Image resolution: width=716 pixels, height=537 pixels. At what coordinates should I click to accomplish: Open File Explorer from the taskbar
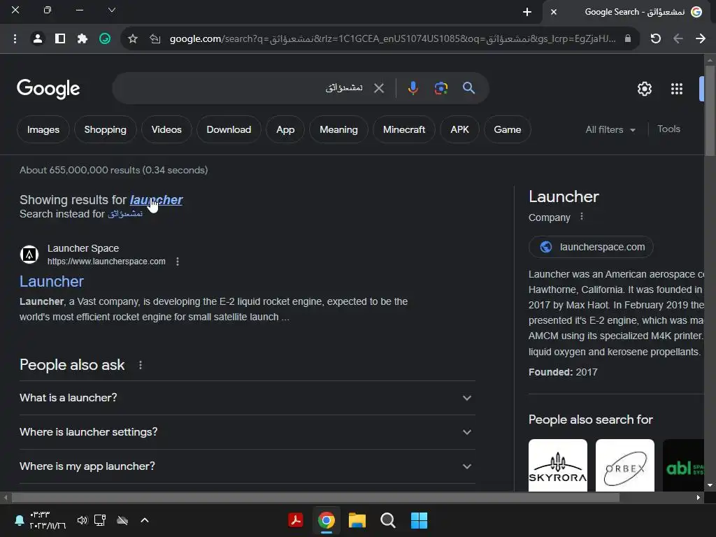pos(357,520)
